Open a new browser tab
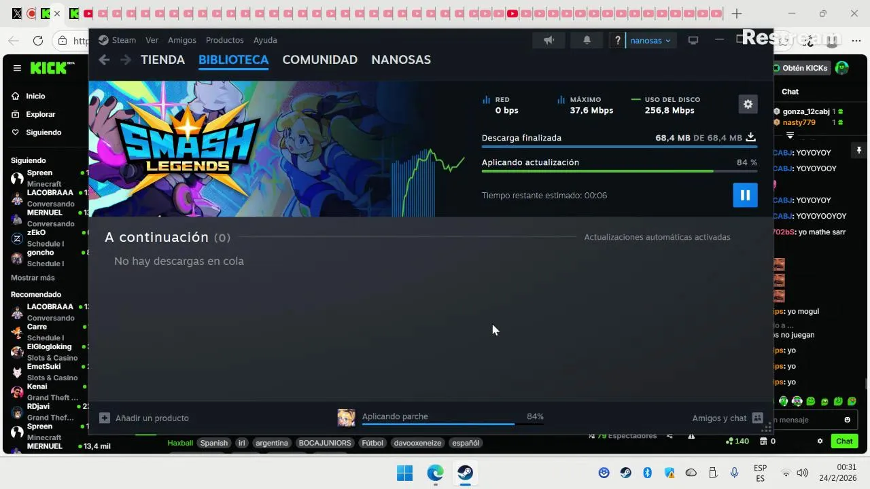The height and width of the screenshot is (489, 870). 737,14
